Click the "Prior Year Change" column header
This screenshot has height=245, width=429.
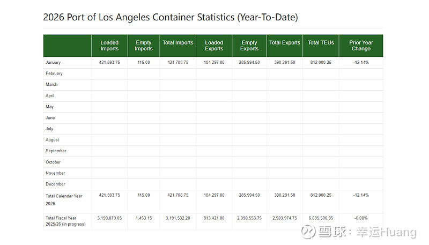pos(361,46)
